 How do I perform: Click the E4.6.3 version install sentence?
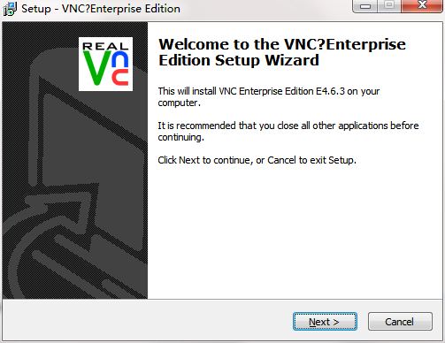coord(268,97)
